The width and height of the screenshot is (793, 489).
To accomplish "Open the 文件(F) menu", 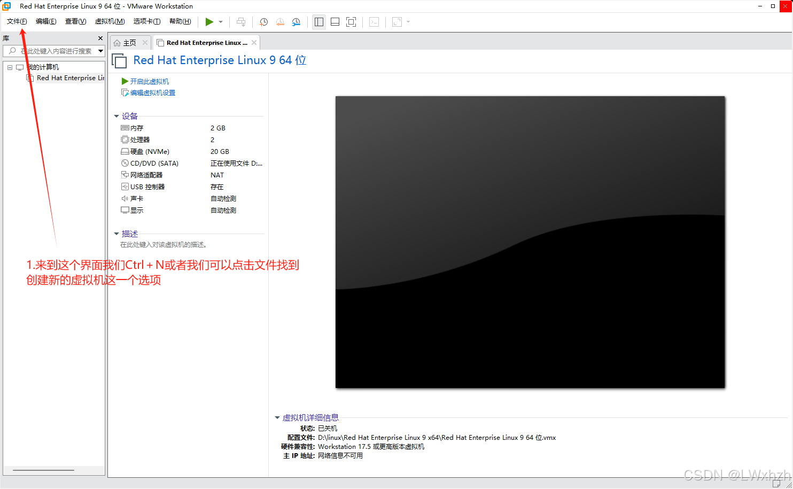I will pyautogui.click(x=17, y=21).
